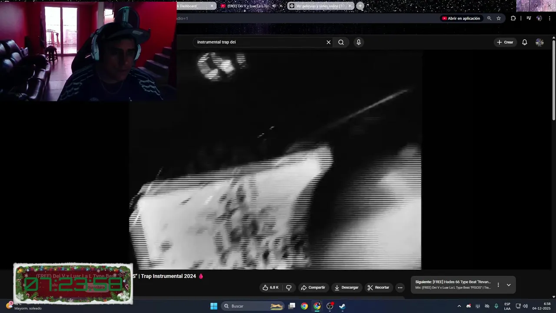Click the Abrir en aplicación button

(461, 18)
